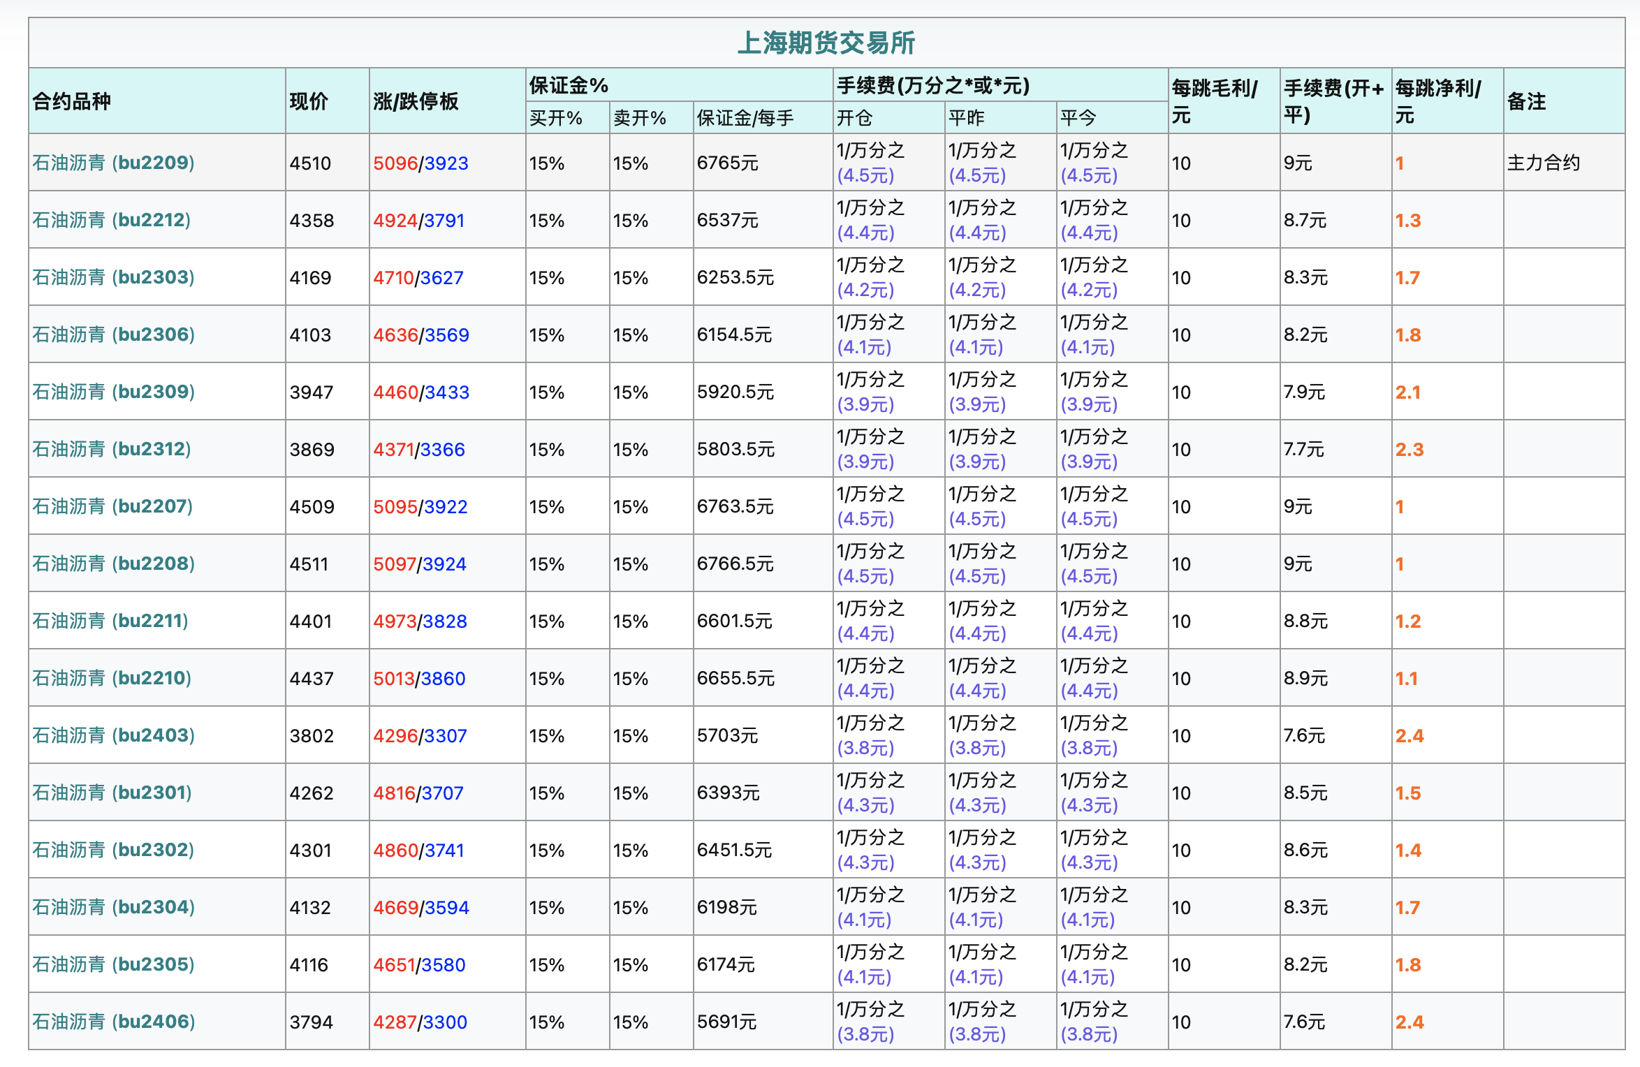Open the 石油沥青 (bu2304) contract link
Image resolution: width=1640 pixels, height=1067 pixels.
113,907
